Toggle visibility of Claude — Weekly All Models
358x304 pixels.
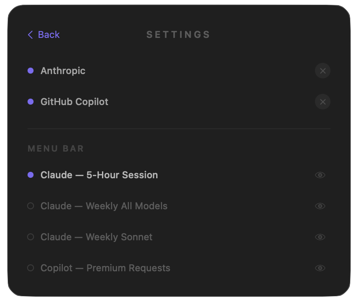pyautogui.click(x=320, y=206)
